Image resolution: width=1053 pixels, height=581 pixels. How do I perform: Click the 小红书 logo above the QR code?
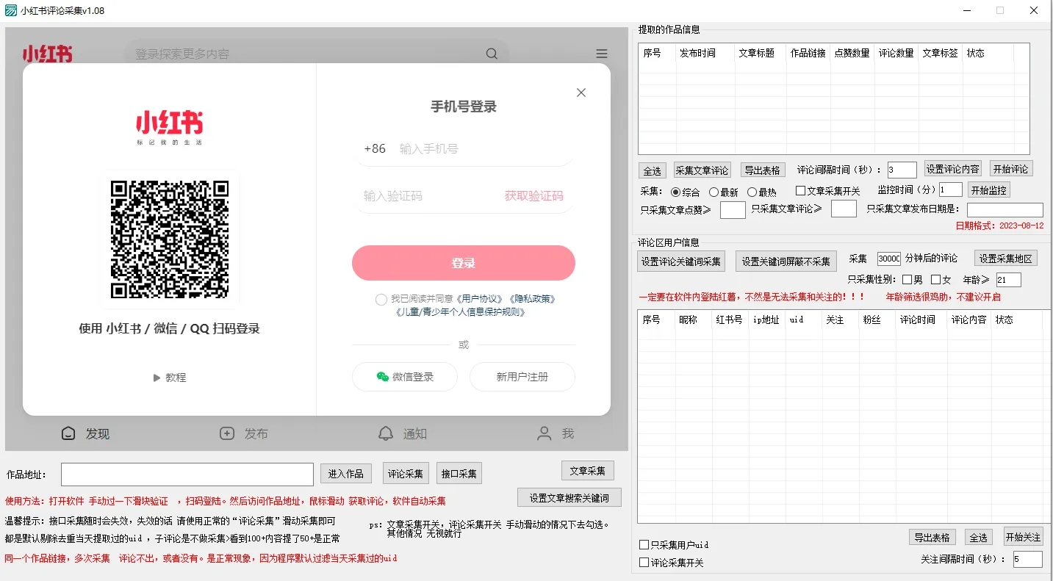point(170,126)
